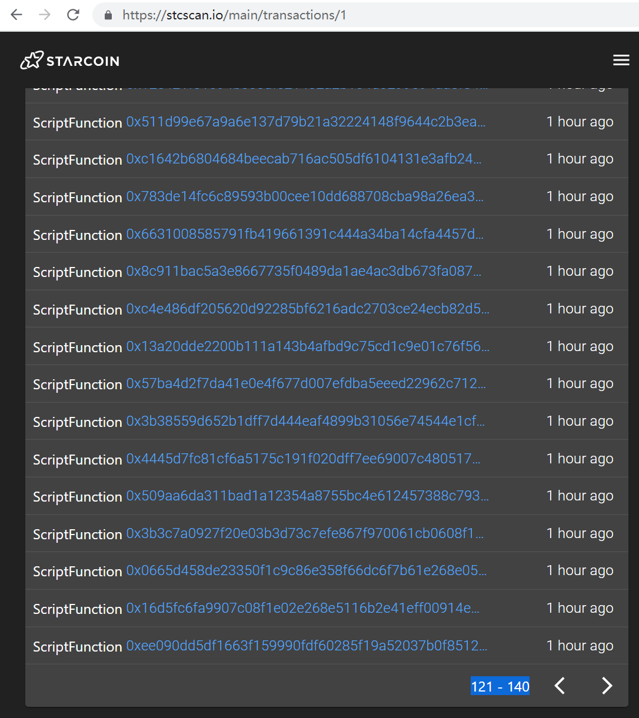Viewport: 639px width, 718px height.
Task: Open transaction hash starting with 0xee090dd5
Action: [x=307, y=646]
